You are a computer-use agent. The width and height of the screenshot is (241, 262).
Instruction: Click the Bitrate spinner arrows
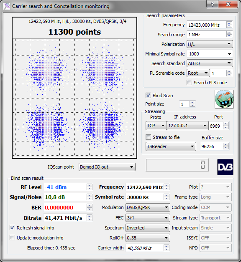[90, 218]
